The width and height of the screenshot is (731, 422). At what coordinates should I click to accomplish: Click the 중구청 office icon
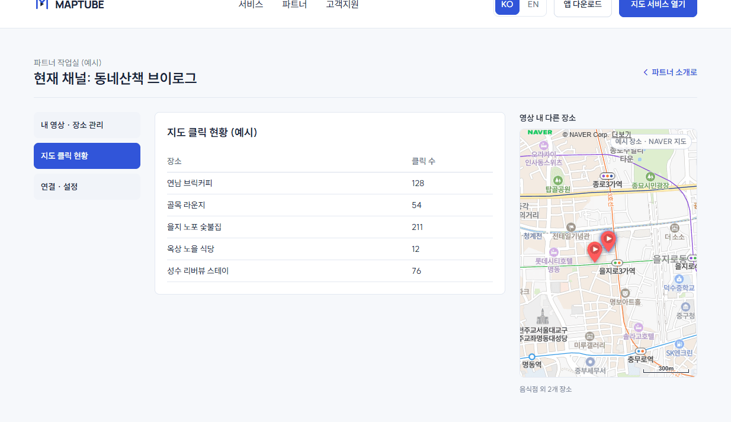tap(685, 307)
